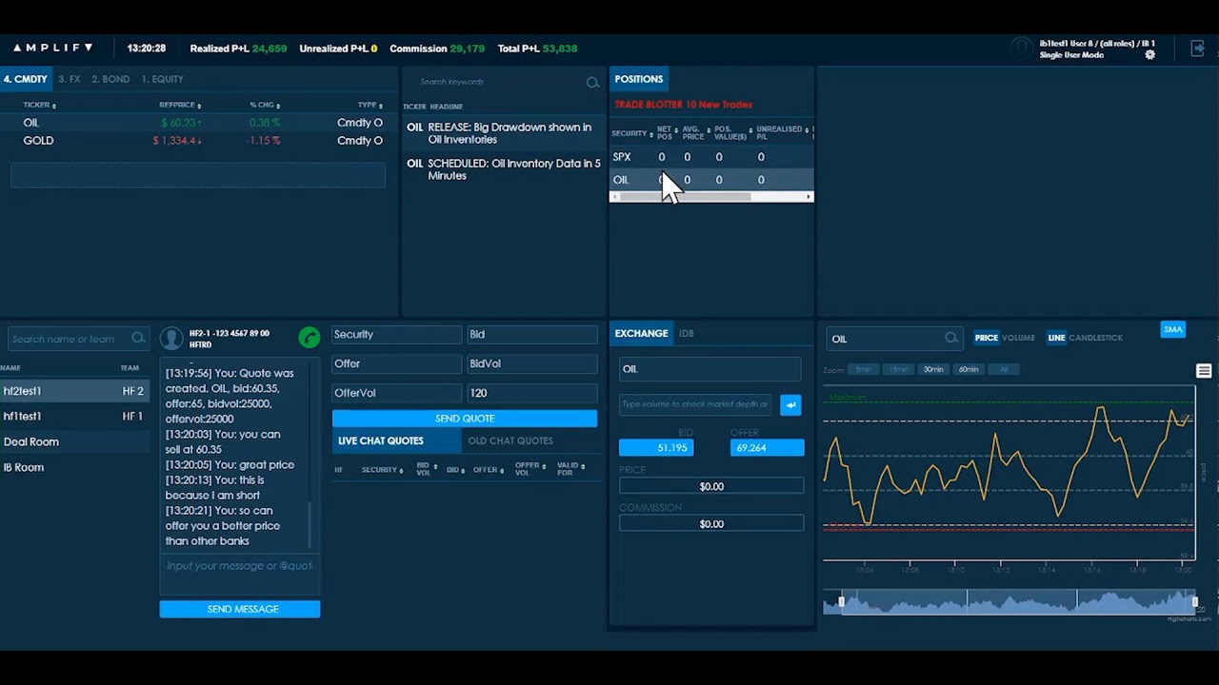The height and width of the screenshot is (685, 1219).
Task: Open the 4. CMDTY tab
Action: 25,79
